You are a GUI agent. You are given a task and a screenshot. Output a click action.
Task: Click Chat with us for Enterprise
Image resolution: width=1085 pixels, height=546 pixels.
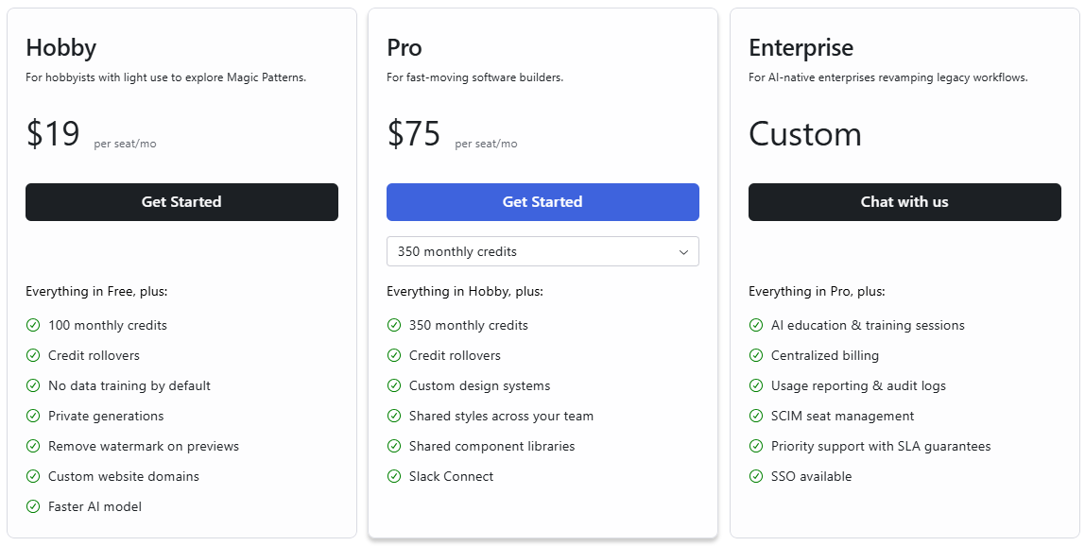point(904,202)
